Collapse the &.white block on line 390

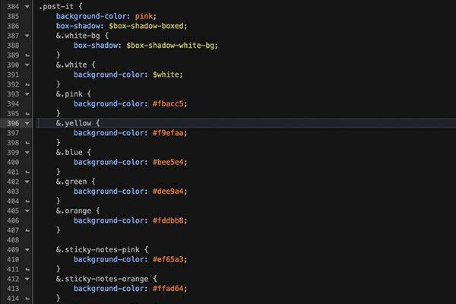[28, 65]
